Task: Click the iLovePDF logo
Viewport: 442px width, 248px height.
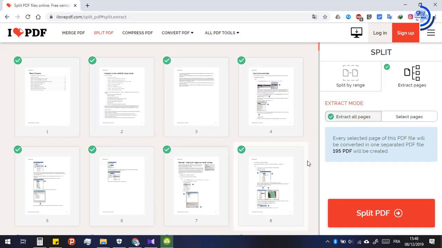Action: tap(27, 33)
